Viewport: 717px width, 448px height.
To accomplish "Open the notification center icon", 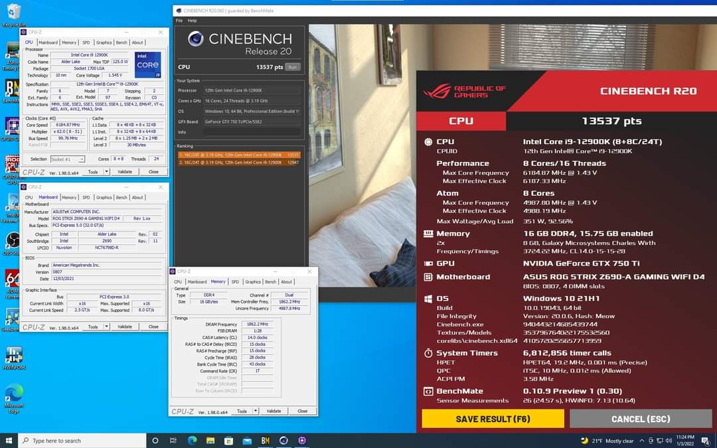I will 706,441.
